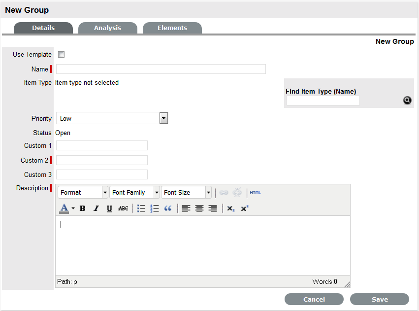Enable the Use Template checkbox
Viewport: 419px width, 311px height.
(62, 55)
